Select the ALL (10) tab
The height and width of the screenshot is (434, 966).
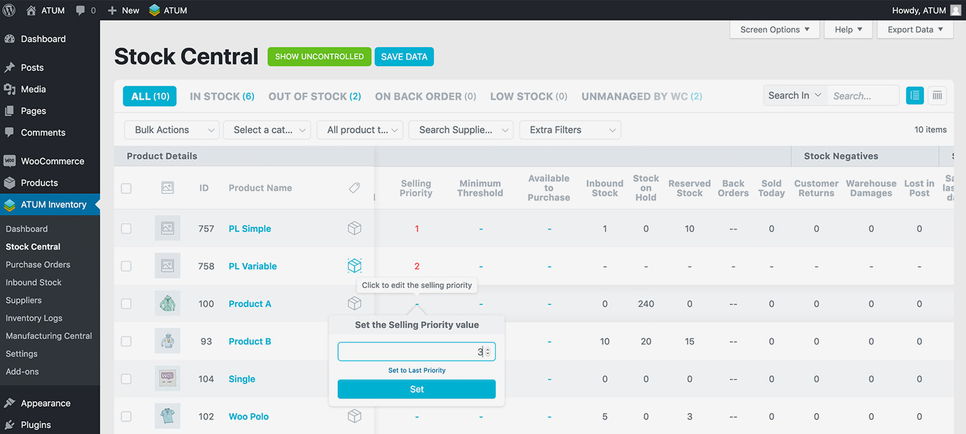tap(150, 97)
